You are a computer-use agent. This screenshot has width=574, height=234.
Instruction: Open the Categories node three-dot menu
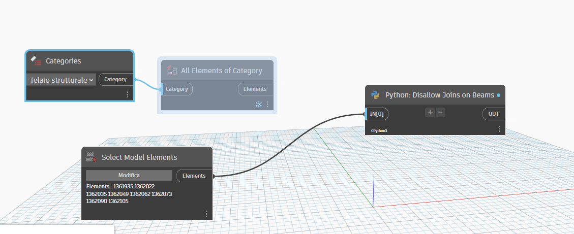pyautogui.click(x=128, y=94)
